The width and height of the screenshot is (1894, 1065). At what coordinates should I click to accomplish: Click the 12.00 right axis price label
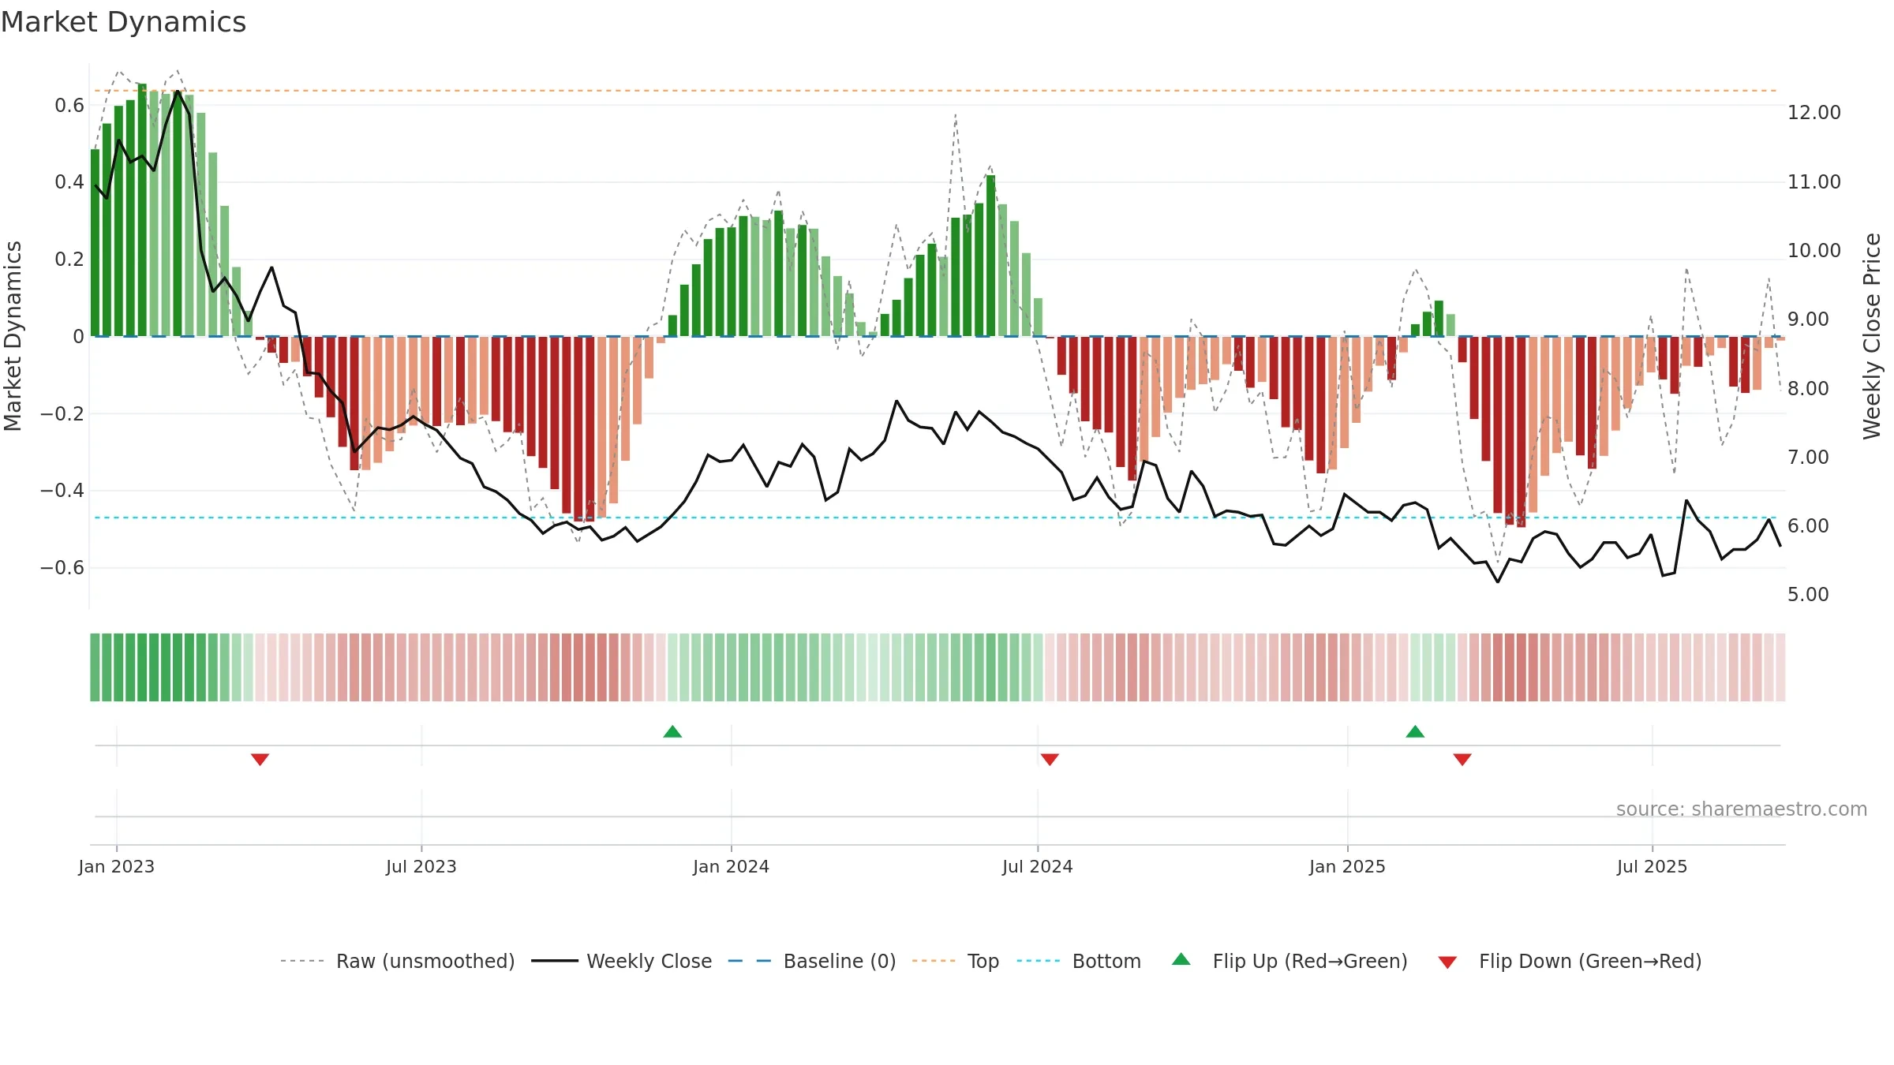tap(1814, 113)
